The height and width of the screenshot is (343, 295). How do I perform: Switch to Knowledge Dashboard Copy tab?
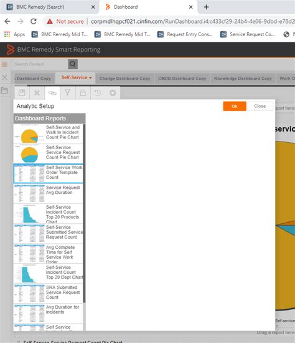(243, 79)
